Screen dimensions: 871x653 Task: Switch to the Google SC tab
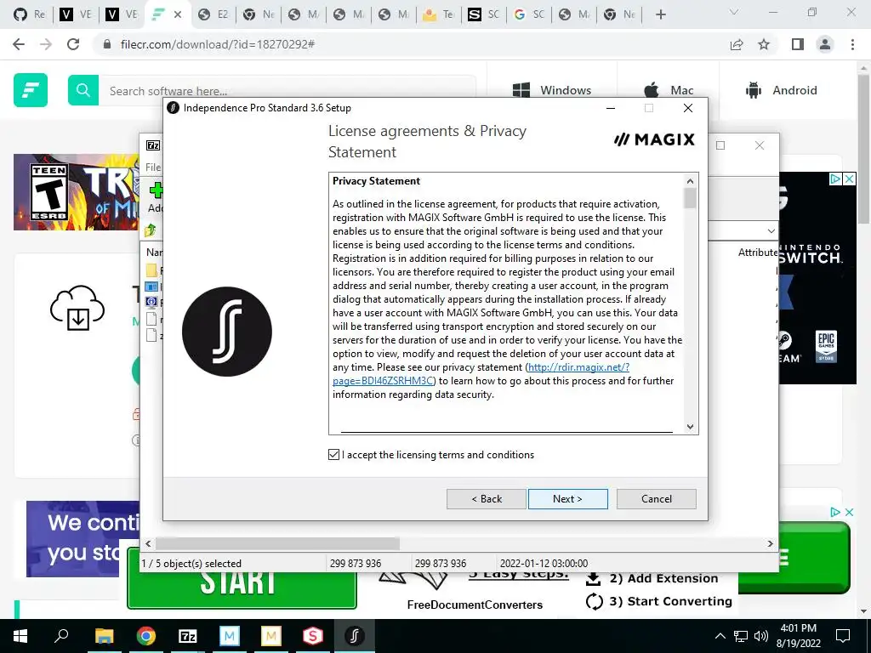pyautogui.click(x=529, y=14)
